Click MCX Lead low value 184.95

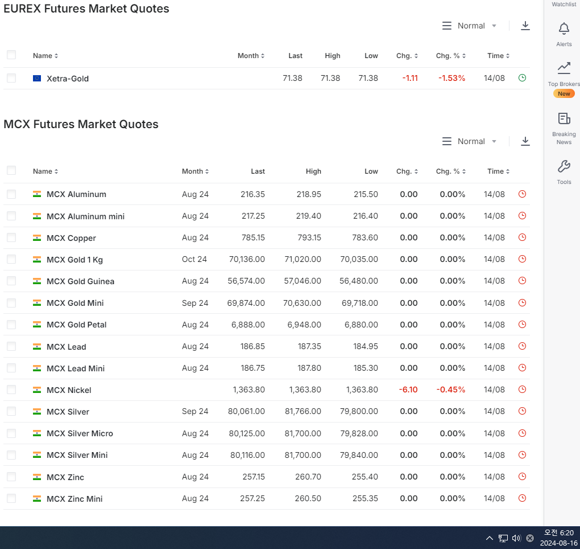366,346
